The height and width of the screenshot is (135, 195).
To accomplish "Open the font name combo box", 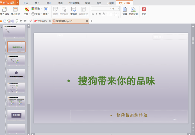I will tap(101, 9).
